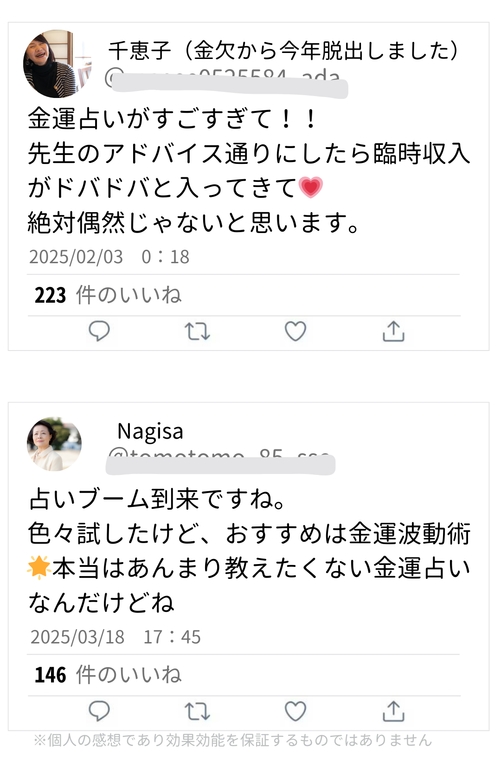Screen dimensions: 501x766
Task: Click the Nagisa display name
Action: (150, 431)
